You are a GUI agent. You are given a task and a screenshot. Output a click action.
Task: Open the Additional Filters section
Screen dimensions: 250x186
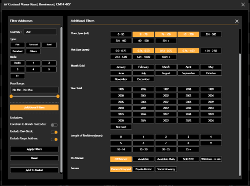[34, 107]
